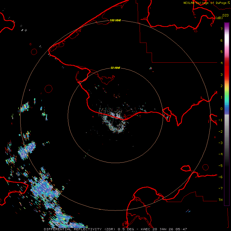Click the 4 dB value on color scale
Screen dimensions: 231x231
click(222, 63)
